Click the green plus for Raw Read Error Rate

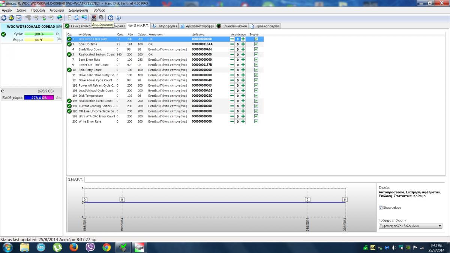pos(243,39)
